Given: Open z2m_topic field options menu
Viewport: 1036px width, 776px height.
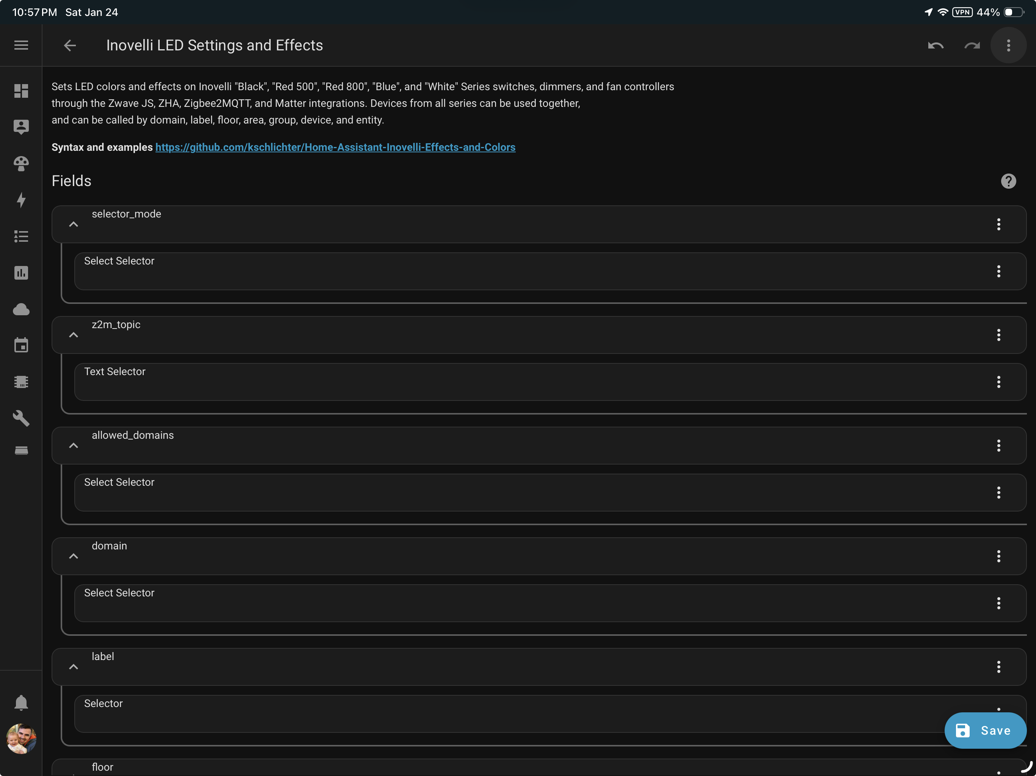Looking at the screenshot, I should (998, 335).
